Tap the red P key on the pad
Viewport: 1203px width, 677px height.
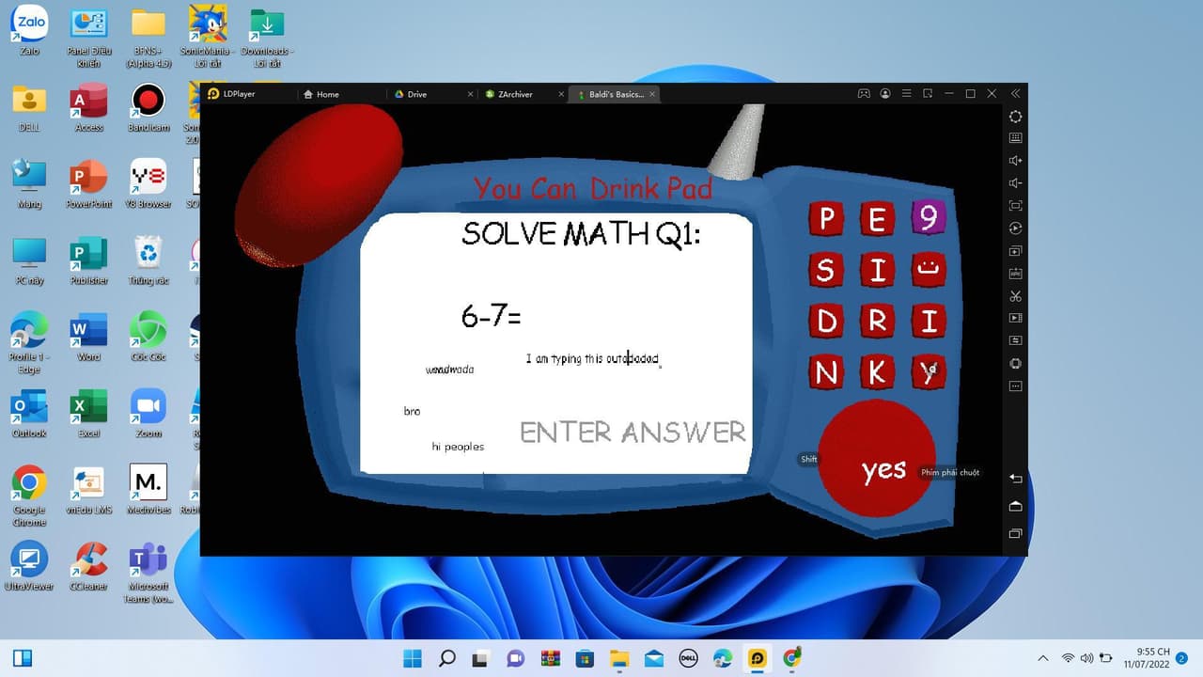coord(826,219)
